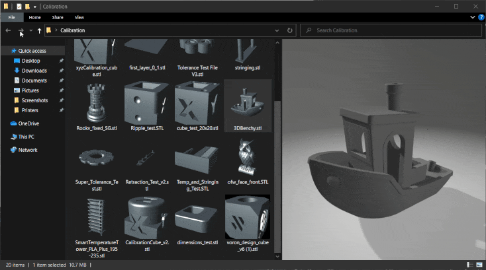The width and height of the screenshot is (486, 270).
Task: Expand the address bar history dropdown
Action: (x=277, y=30)
